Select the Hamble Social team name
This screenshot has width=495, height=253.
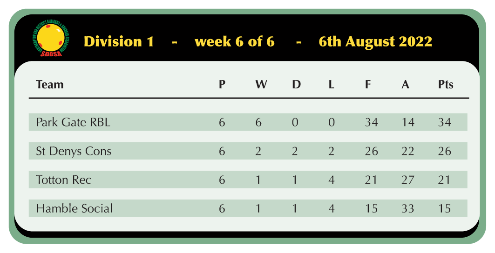click(x=74, y=208)
